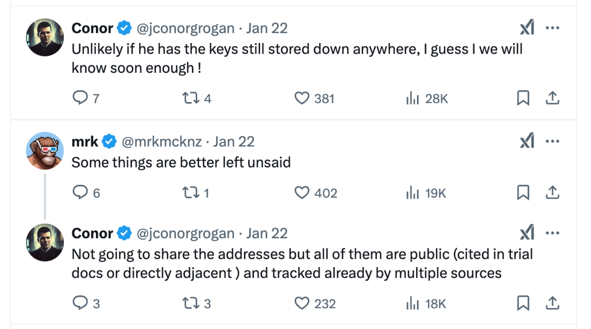Repost the 'Not going to share the addresses' tweet
Viewport: 591px width, 329px height.
pyautogui.click(x=191, y=304)
